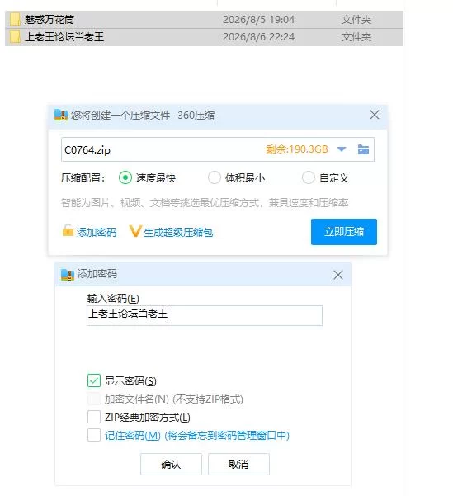Check the 记住密码 checkbox

coord(94,435)
